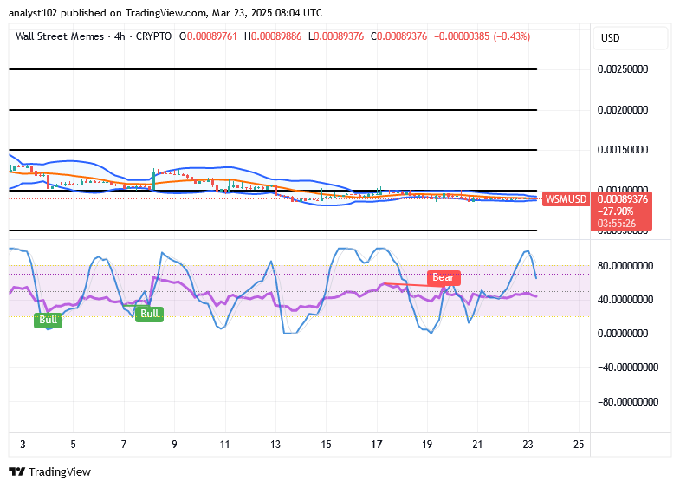Click the 0.00250000 price axis label
This screenshot has height=487, width=680.
point(623,69)
